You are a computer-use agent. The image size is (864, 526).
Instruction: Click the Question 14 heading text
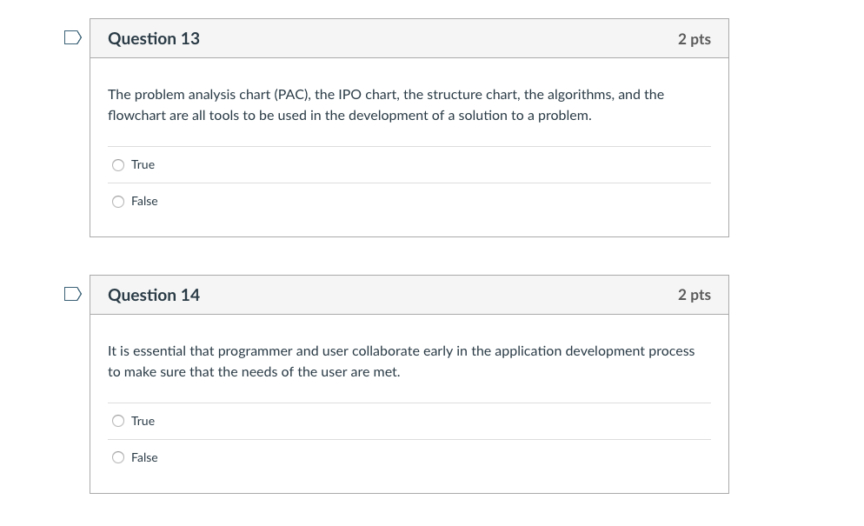click(153, 295)
